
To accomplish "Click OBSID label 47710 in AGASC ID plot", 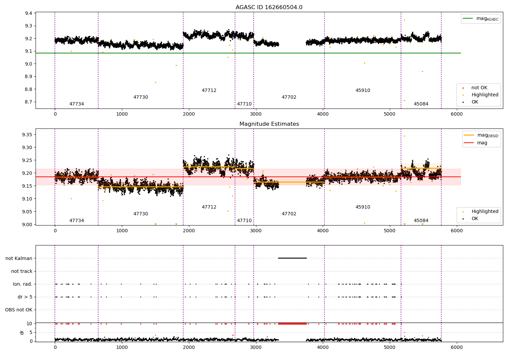I will click(244, 104).
